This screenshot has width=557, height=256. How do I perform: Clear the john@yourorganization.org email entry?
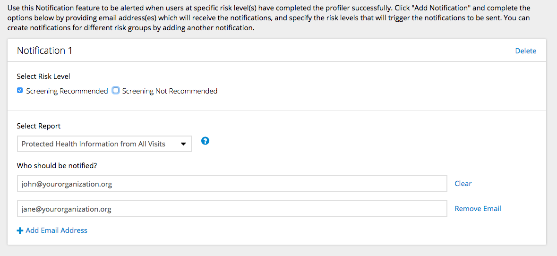point(463,184)
